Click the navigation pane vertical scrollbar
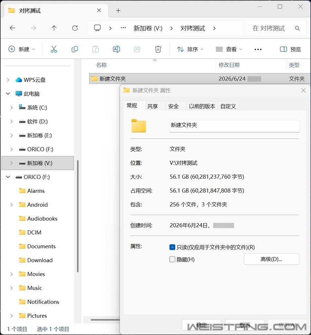Image resolution: width=311 pixels, height=335 pixels. [x=78, y=216]
